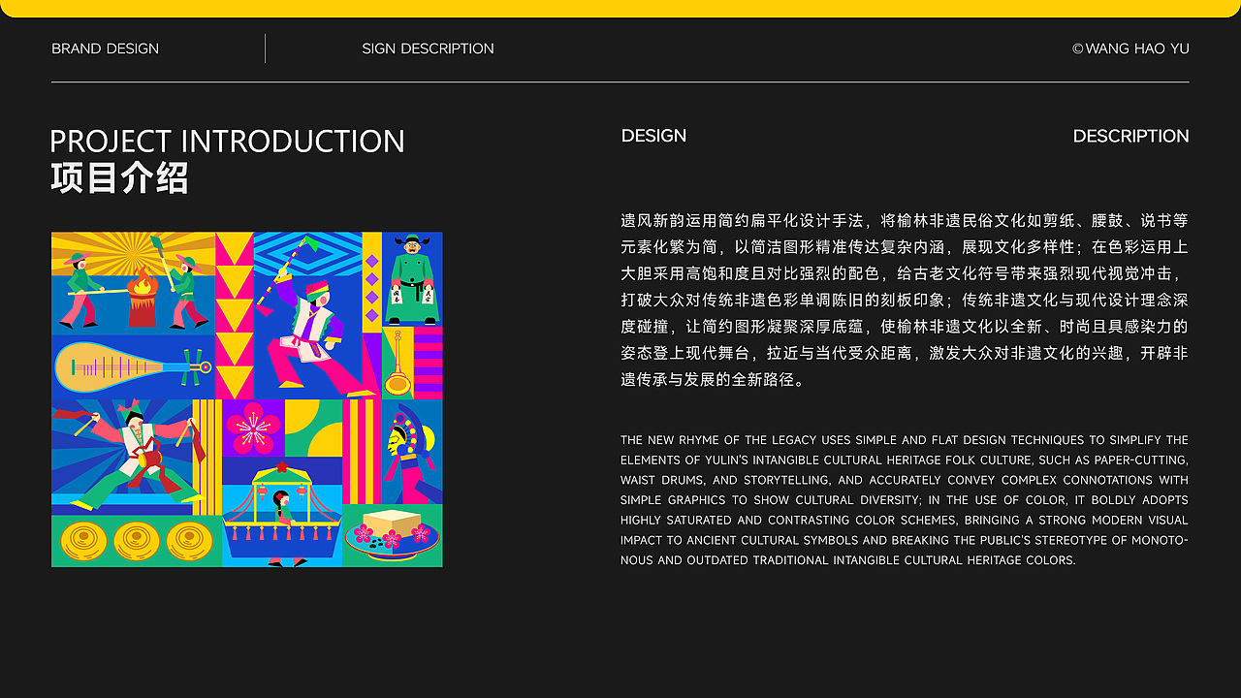Expand the DESIGN section heading
The width and height of the screenshot is (1241, 698).
653,136
